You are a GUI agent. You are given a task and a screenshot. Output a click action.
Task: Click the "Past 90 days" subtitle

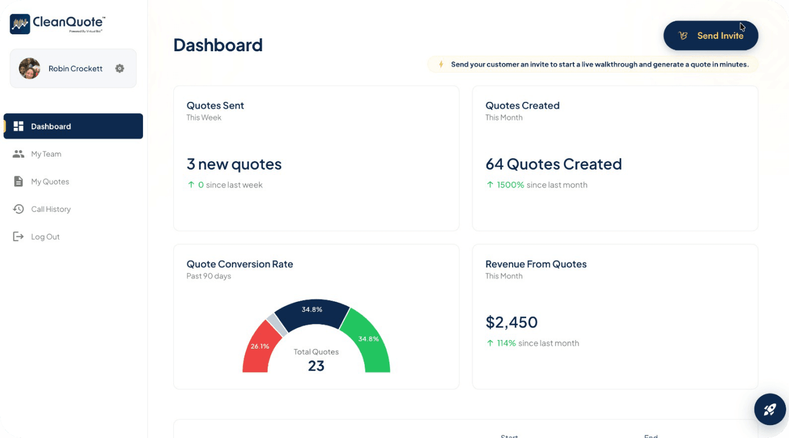[209, 276]
